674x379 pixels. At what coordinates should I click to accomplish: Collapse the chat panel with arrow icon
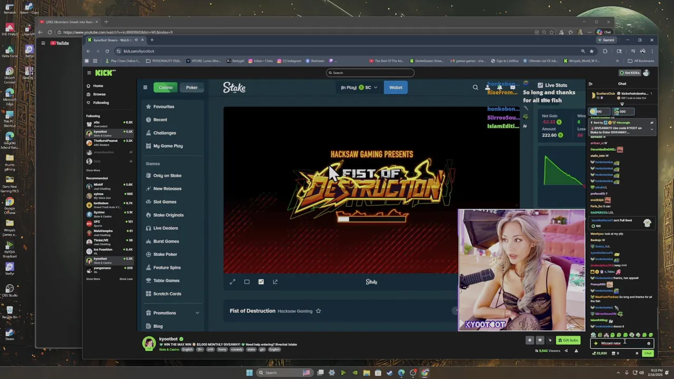[590, 84]
